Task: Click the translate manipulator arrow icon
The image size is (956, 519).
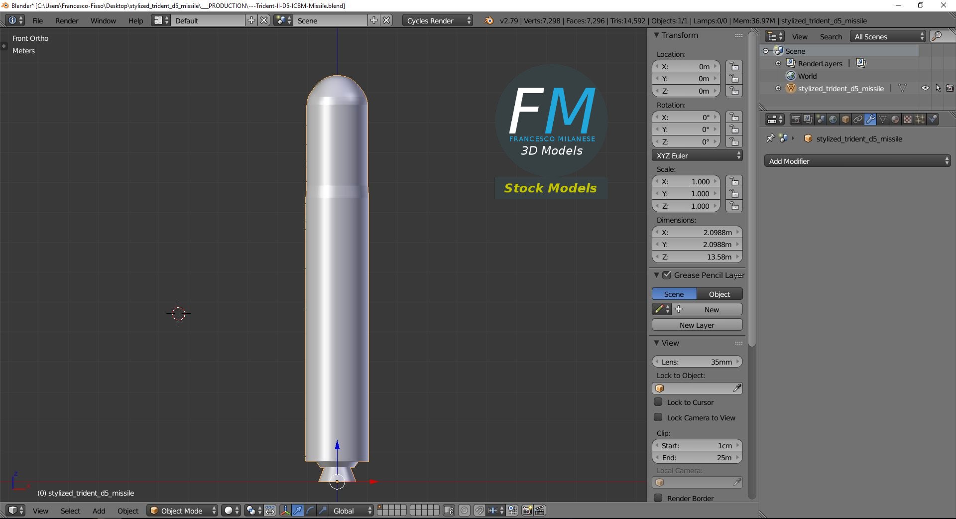Action: [298, 511]
